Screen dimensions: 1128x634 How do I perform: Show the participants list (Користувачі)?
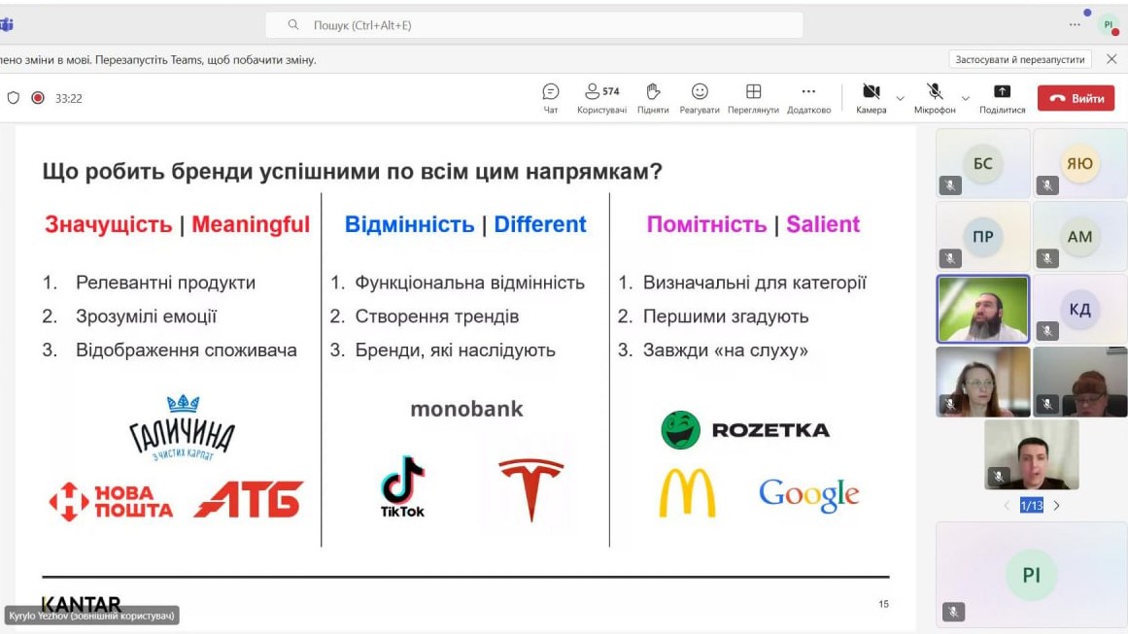pyautogui.click(x=601, y=97)
